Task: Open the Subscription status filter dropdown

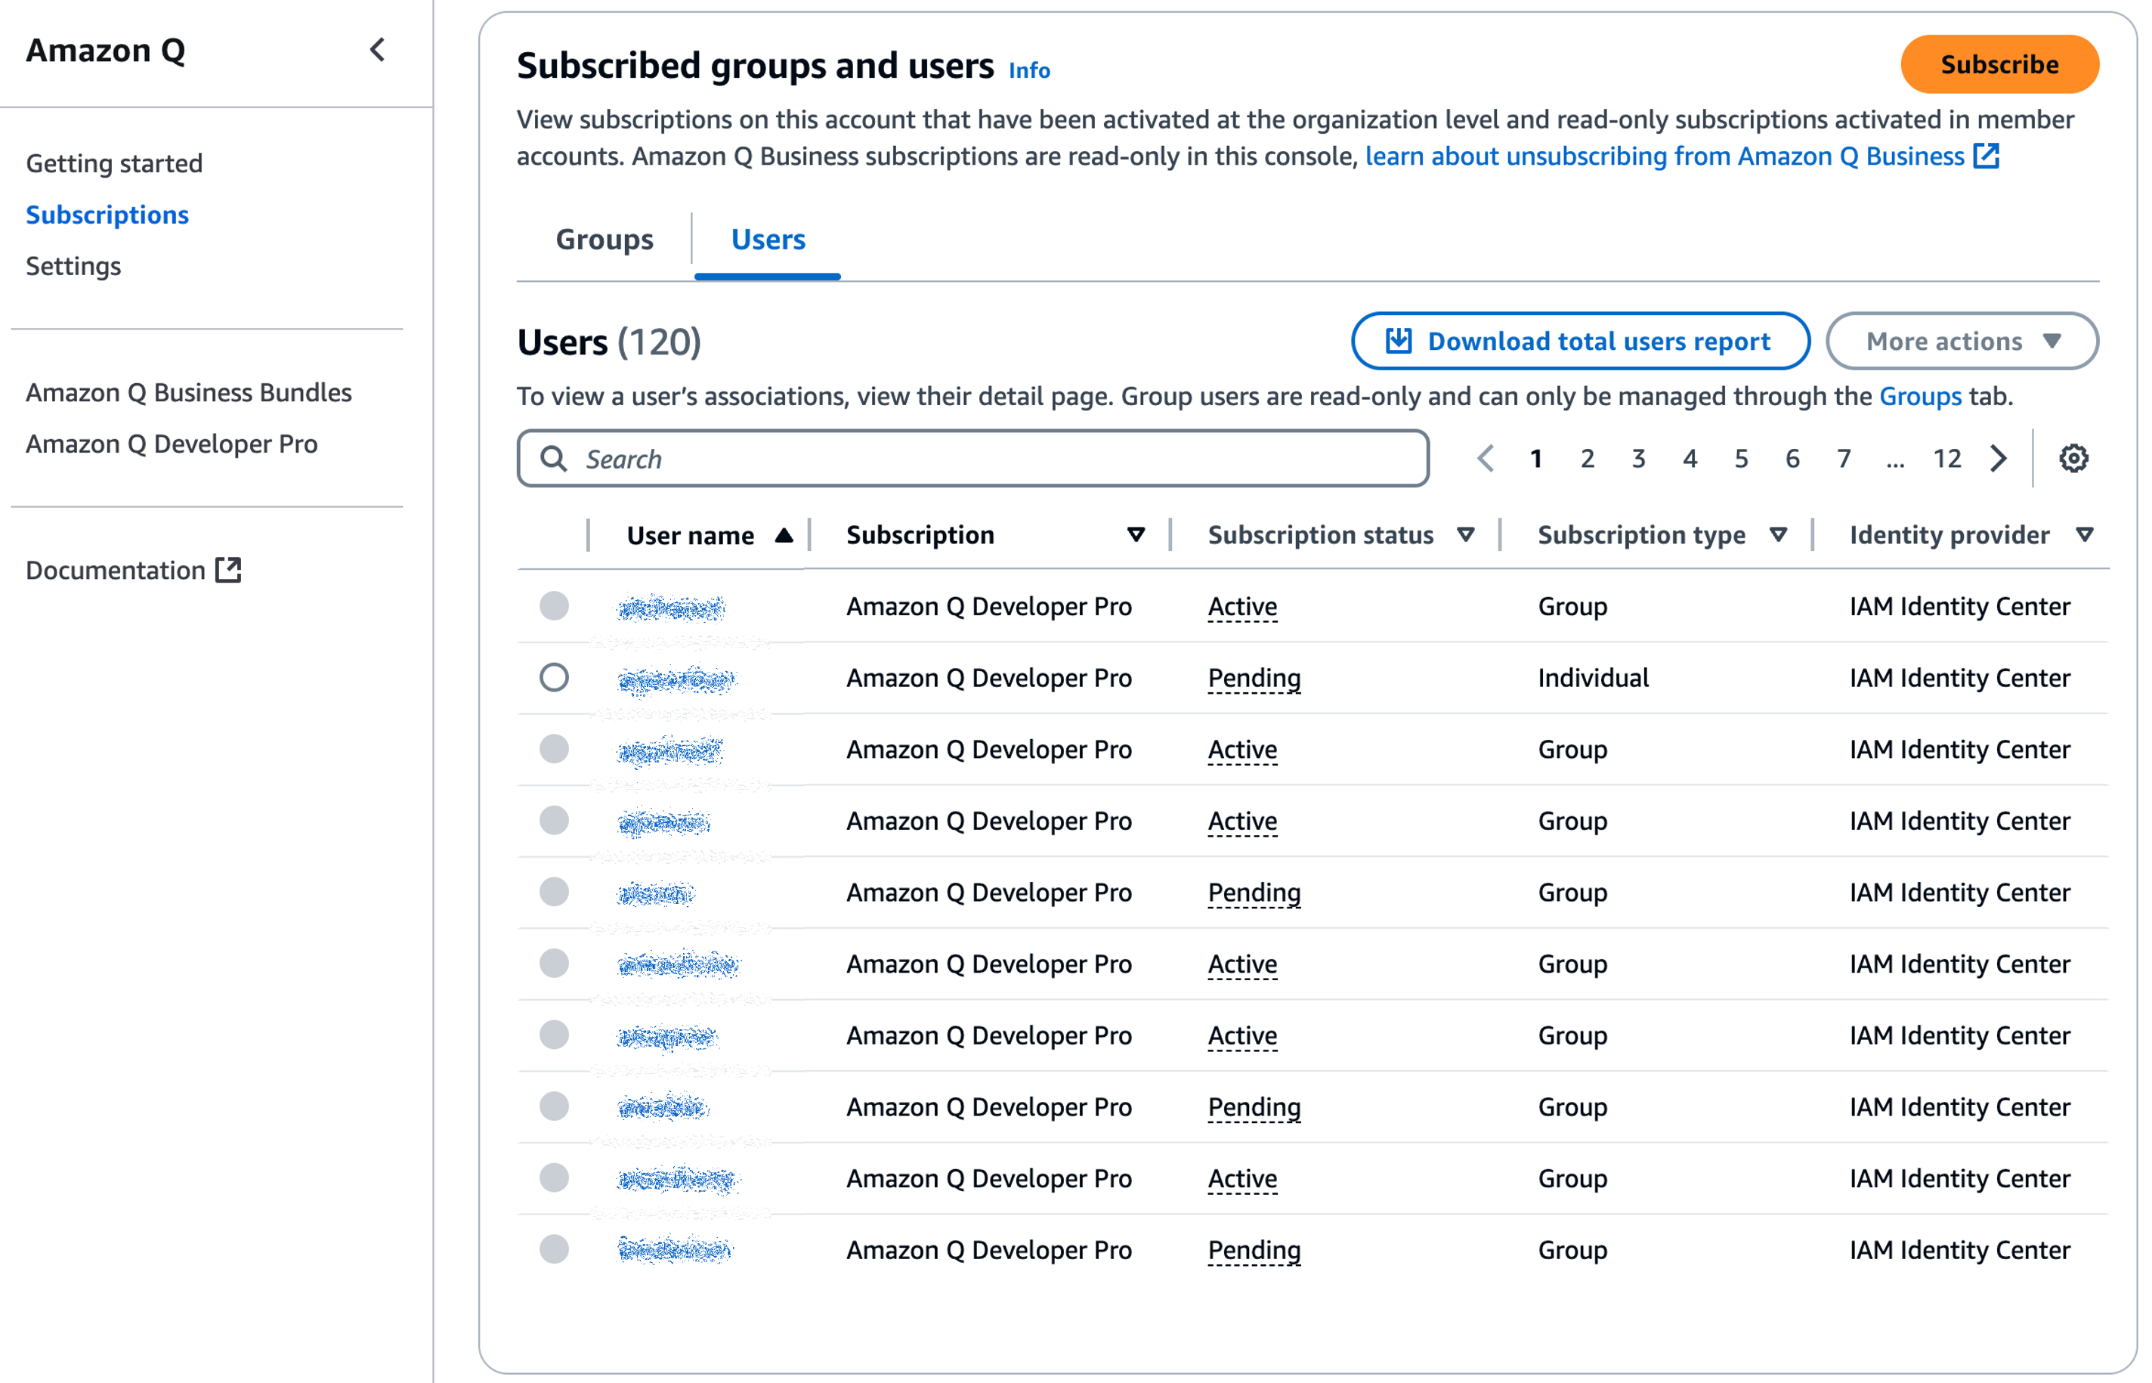Action: (x=1466, y=534)
